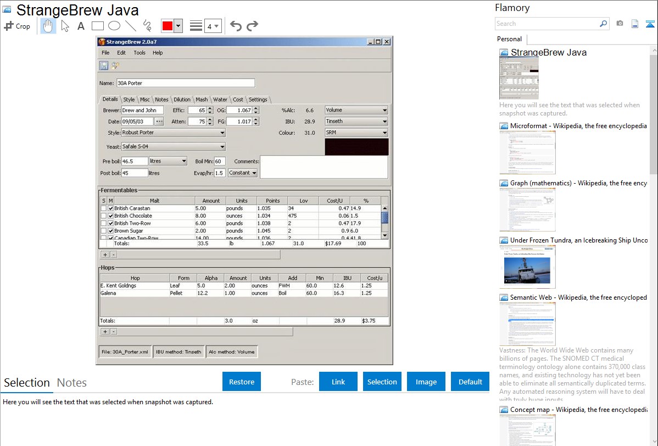Activate the hand pan tool
658x446 pixels.
[48, 26]
